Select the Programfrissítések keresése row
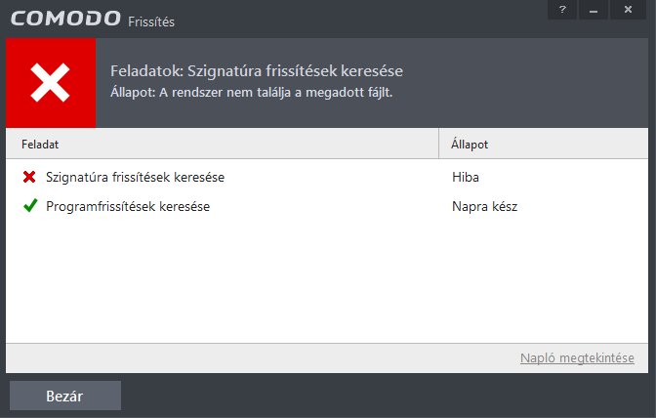Image resolution: width=656 pixels, height=418 pixels. (327, 206)
